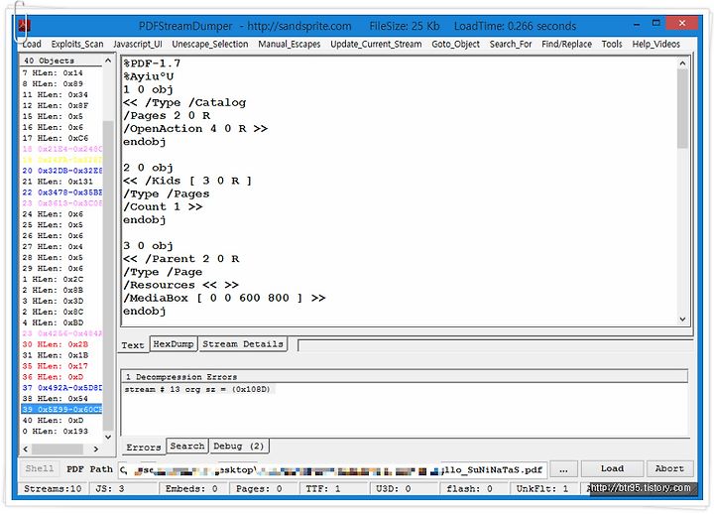Click error row 'stream # 13 org sz'
The image size is (714, 514).
(197, 390)
